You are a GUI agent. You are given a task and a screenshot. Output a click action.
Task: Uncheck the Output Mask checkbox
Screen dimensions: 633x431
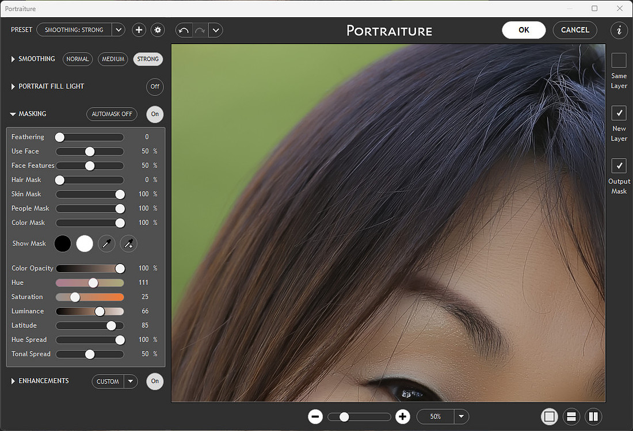(619, 166)
